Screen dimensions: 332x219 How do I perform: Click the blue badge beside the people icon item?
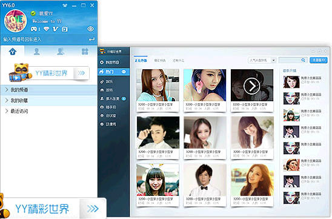tap(124, 99)
